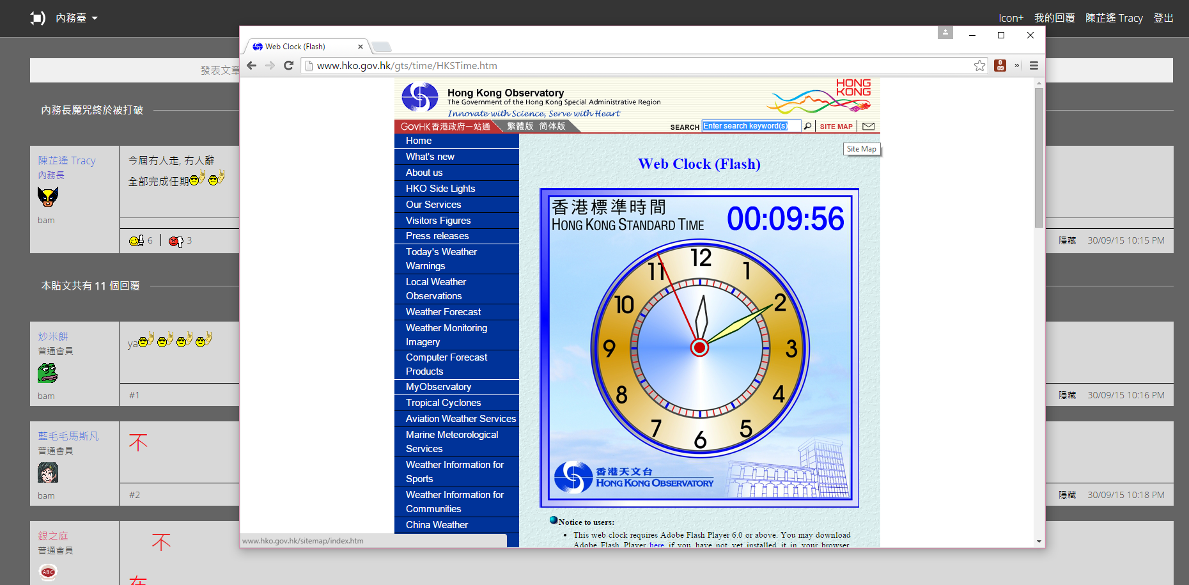Reload the Web Clock page

288,66
